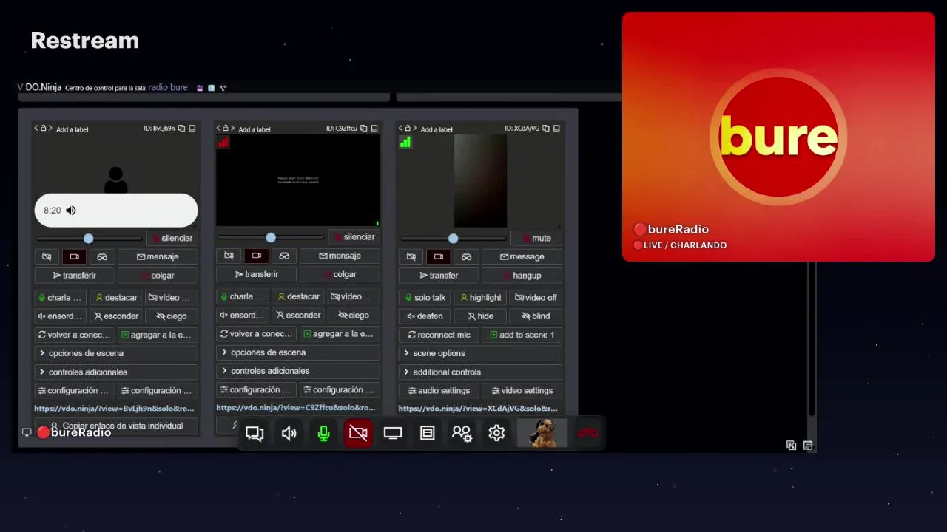This screenshot has width=947, height=532.
Task: Toggle blind for guest XCdAjVG
Action: 536,316
